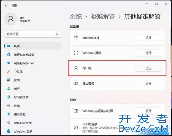Click the vertical scrollbar on the right
Viewport: 172px width, 136px height.
point(170,45)
